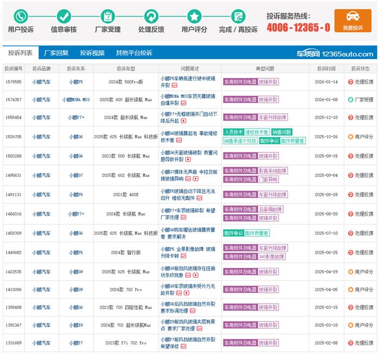Switch to the 投诉视频 tab
This screenshot has width=379, height=353.
92,53
